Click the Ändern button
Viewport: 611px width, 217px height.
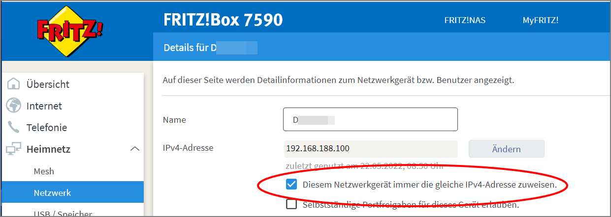click(507, 148)
